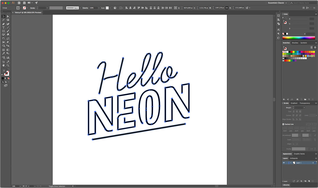Expand Layer 1 sublayers
Viewport: 318px width, 188px height.
pos(290,163)
